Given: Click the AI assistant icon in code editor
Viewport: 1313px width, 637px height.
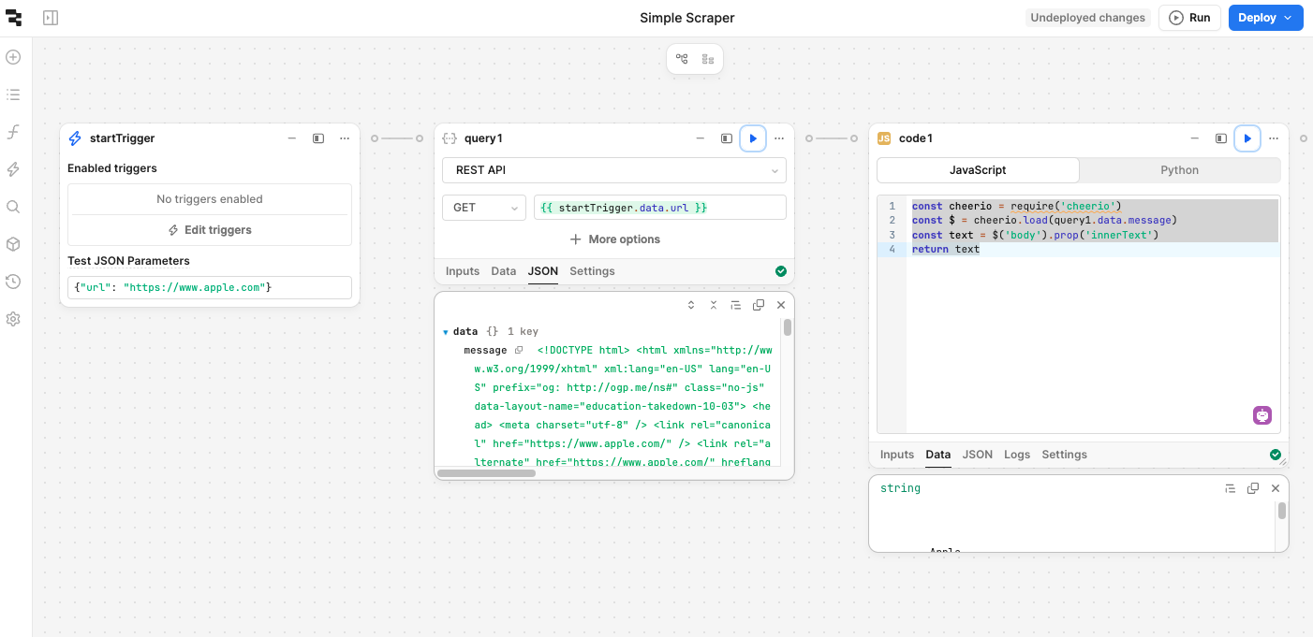Looking at the screenshot, I should click(x=1262, y=415).
